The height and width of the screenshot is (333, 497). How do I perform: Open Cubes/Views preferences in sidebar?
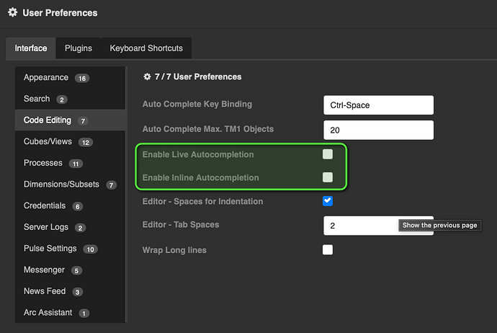pos(49,142)
